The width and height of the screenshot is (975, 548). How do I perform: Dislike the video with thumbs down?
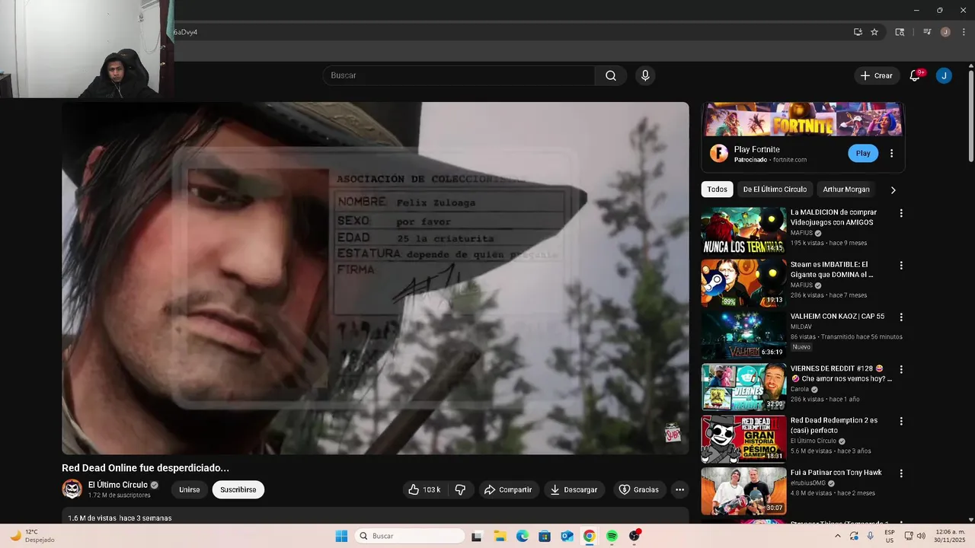460,489
